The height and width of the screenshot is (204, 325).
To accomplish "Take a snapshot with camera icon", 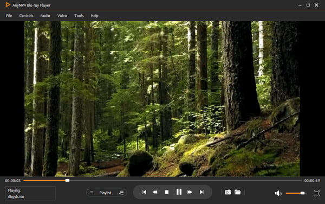I will pos(228,192).
